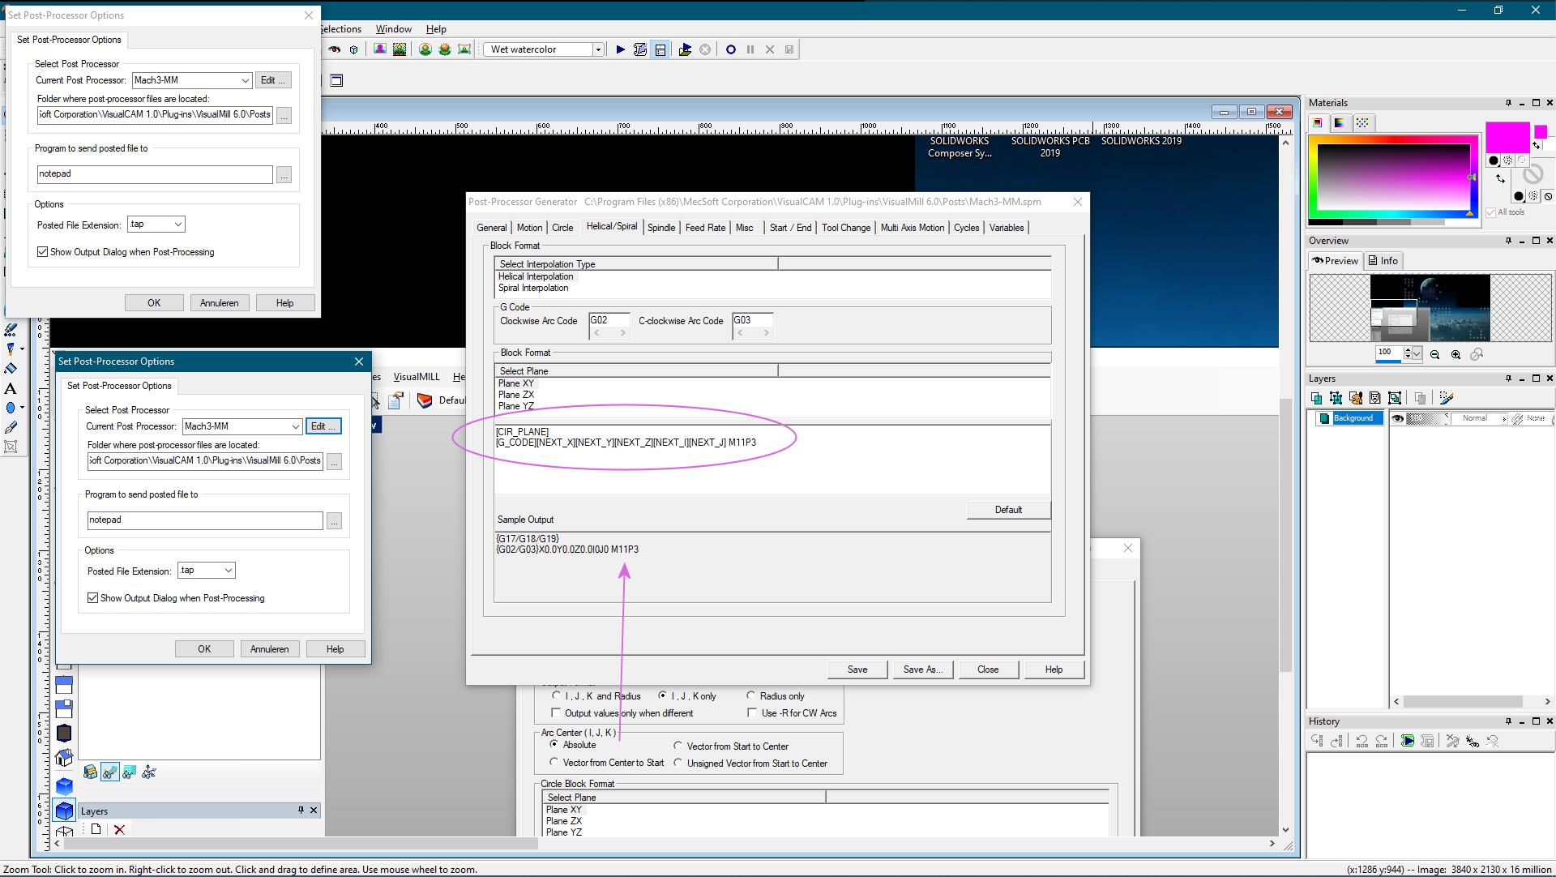Click Save in Post-Processor Generator

click(857, 670)
